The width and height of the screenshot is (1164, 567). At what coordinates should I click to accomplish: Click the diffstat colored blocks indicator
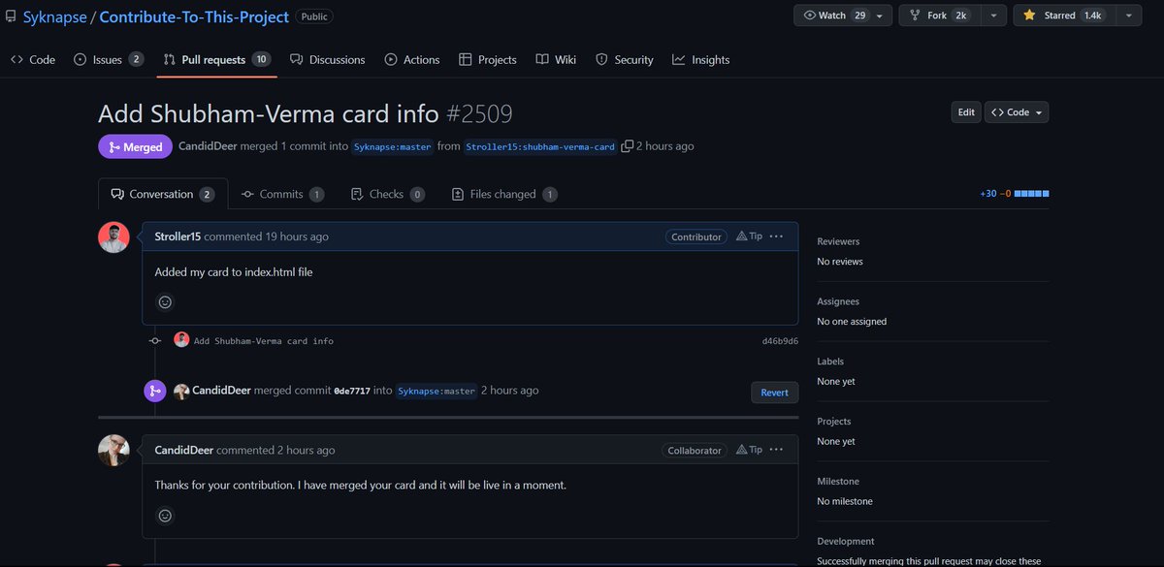tap(1031, 194)
